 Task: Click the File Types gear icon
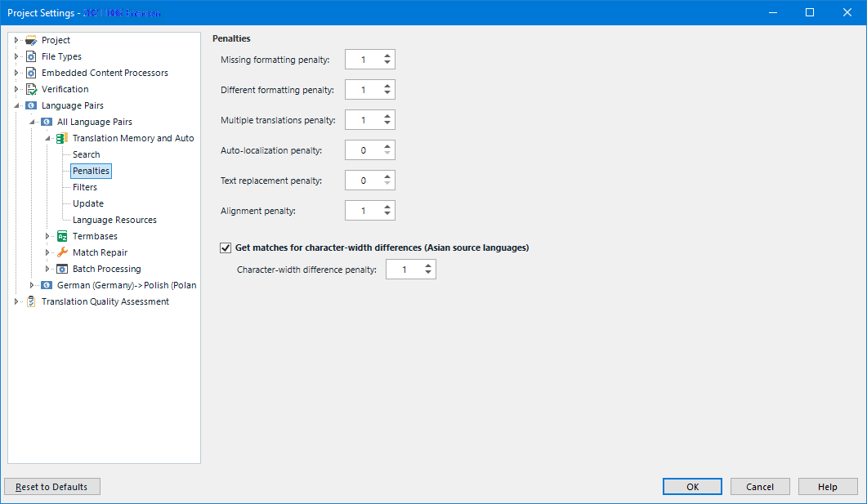point(29,56)
